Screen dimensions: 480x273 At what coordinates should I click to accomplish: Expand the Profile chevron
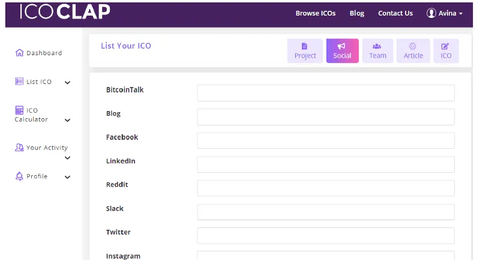point(67,177)
